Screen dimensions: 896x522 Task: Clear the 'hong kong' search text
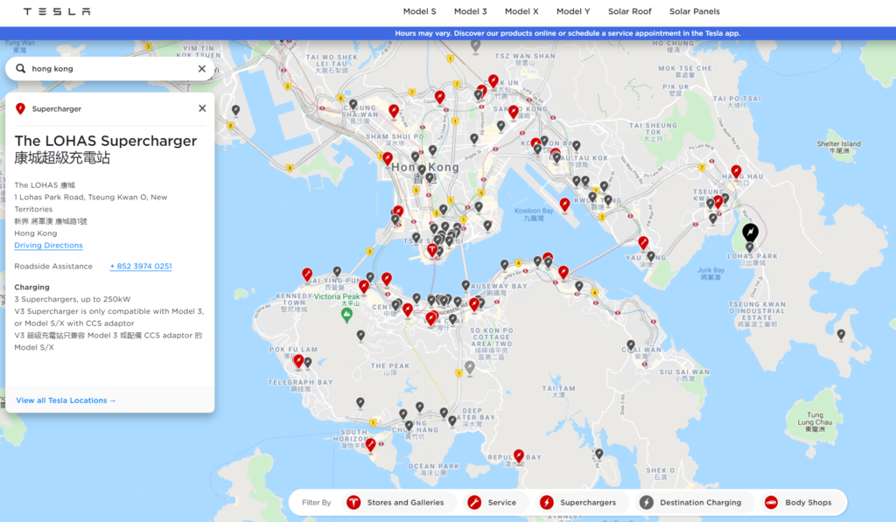tap(202, 68)
